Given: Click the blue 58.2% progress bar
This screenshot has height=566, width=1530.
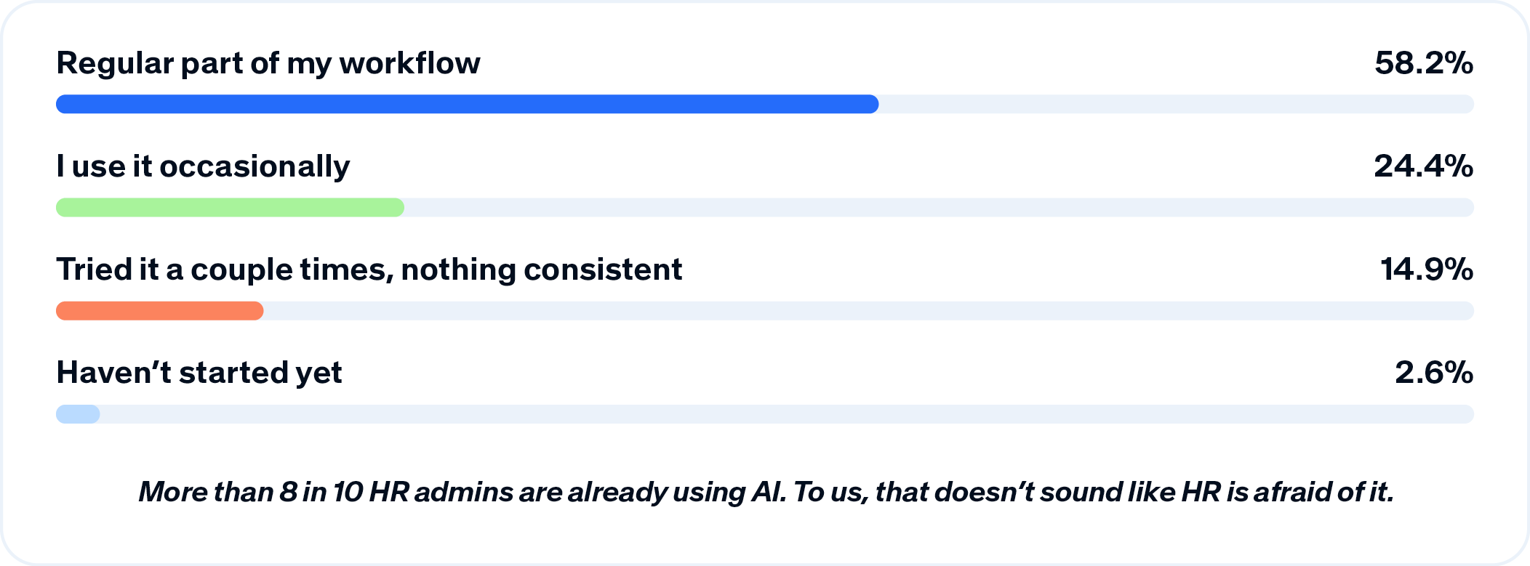Looking at the screenshot, I should (467, 104).
